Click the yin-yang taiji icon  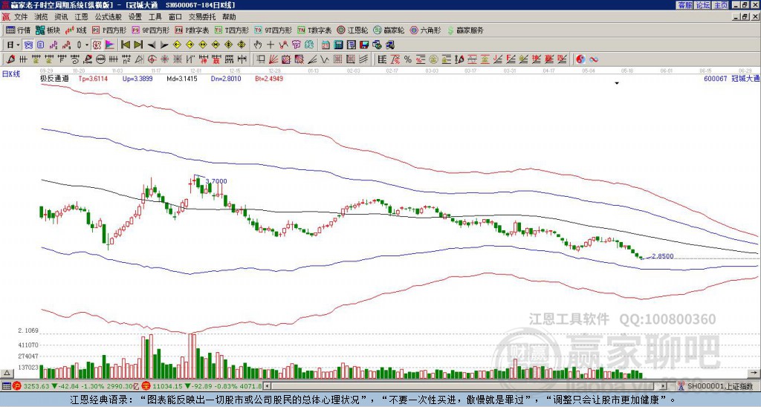[580, 59]
